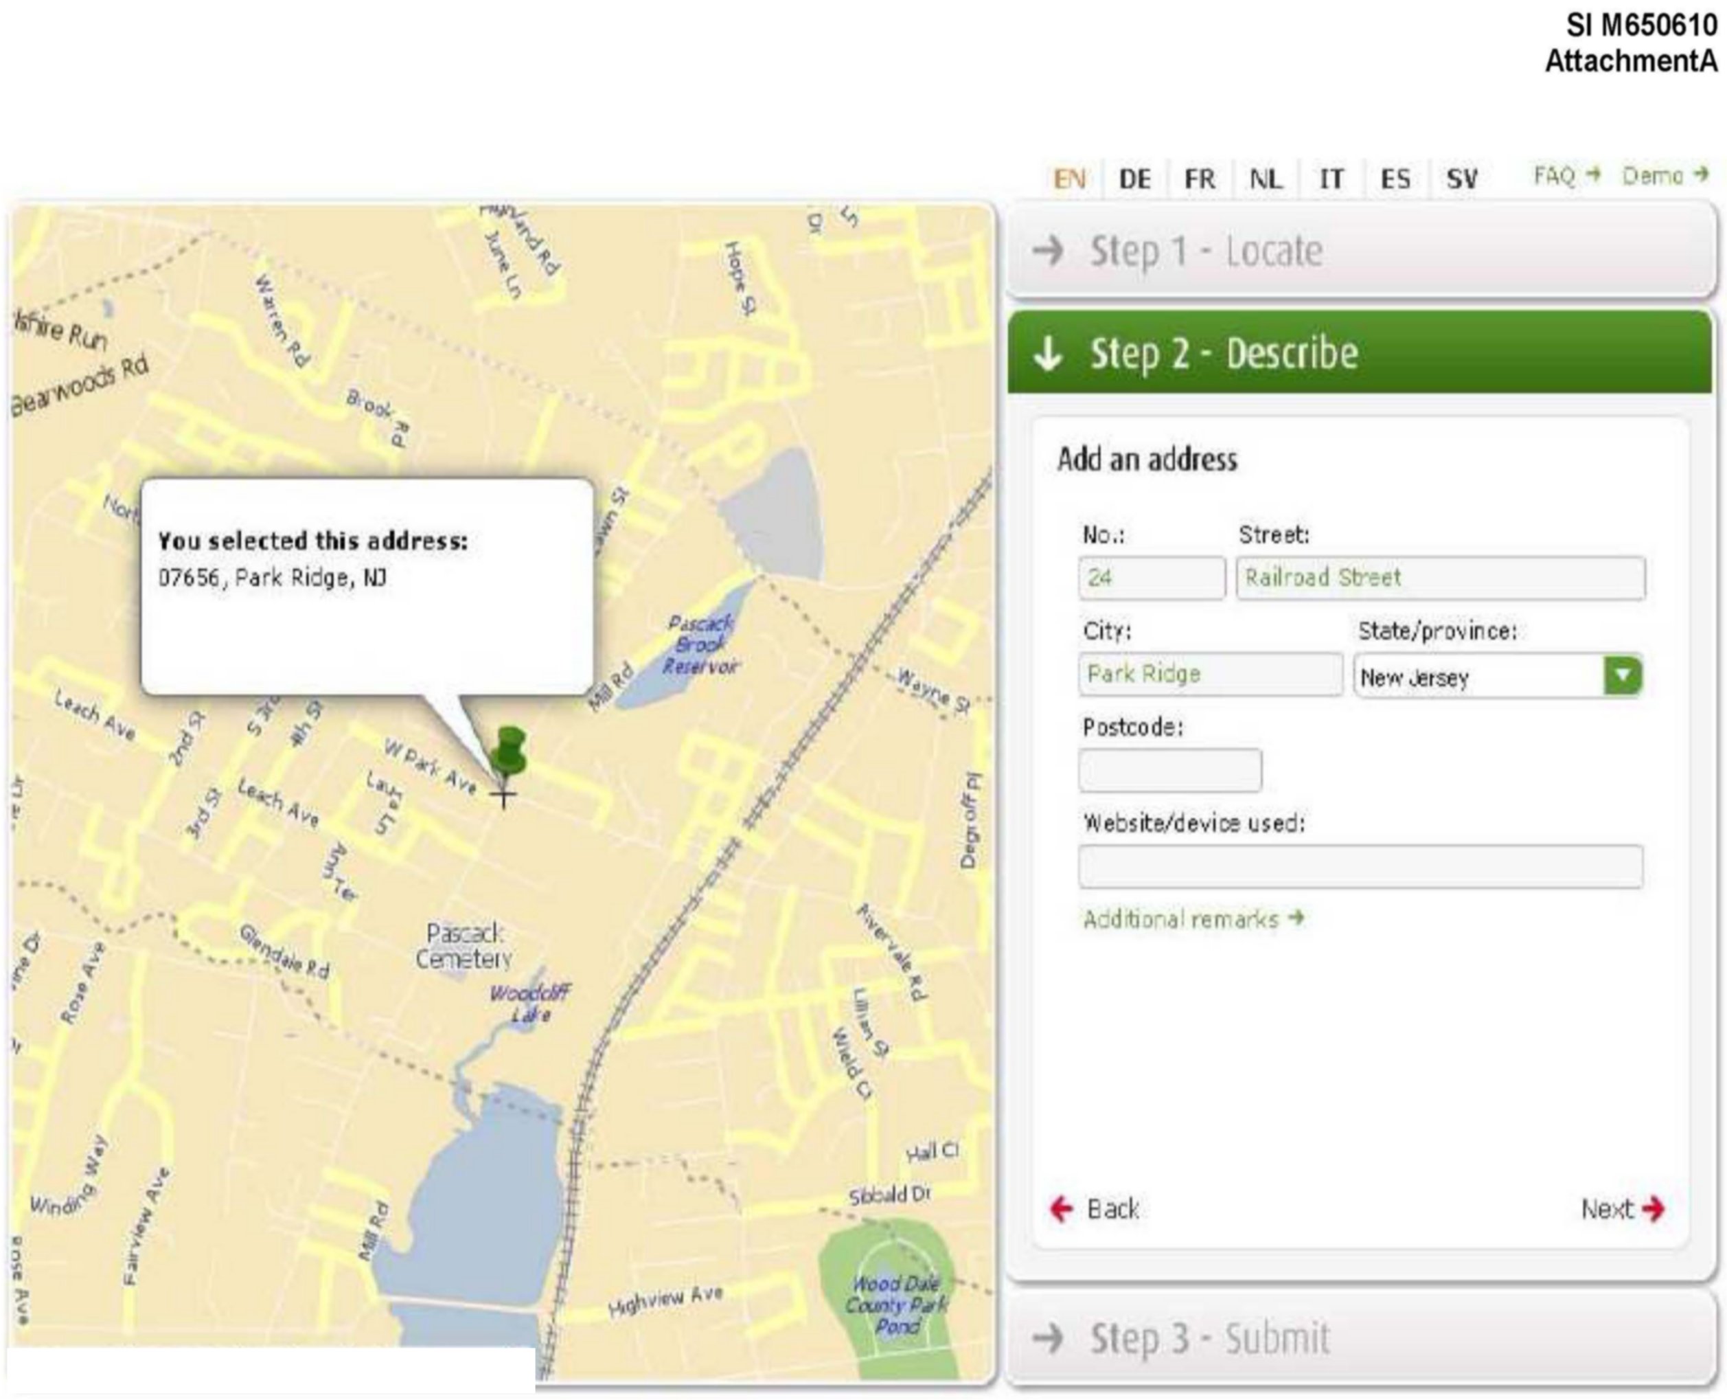The image size is (1727, 1400).
Task: Click the Website/device used field
Action: 1360,867
